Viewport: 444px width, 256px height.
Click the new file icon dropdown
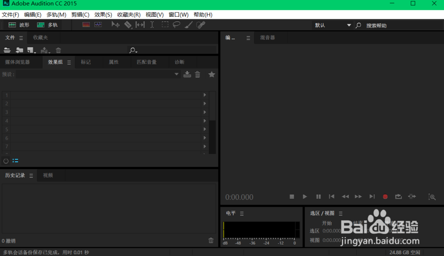pos(31,50)
